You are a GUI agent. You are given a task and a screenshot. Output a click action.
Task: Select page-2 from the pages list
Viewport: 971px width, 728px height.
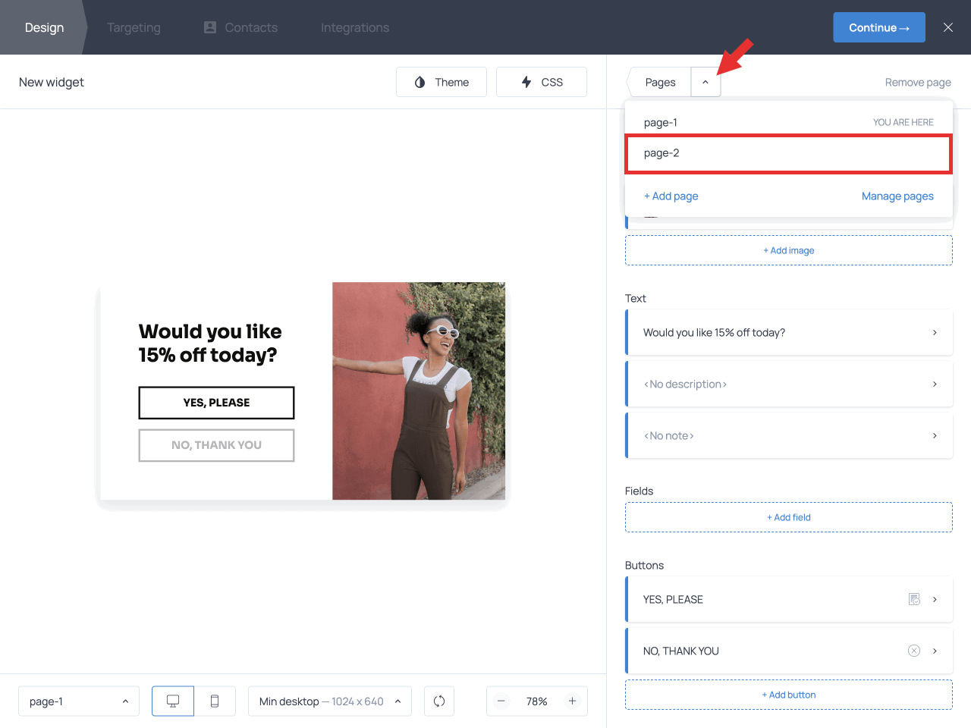click(787, 153)
